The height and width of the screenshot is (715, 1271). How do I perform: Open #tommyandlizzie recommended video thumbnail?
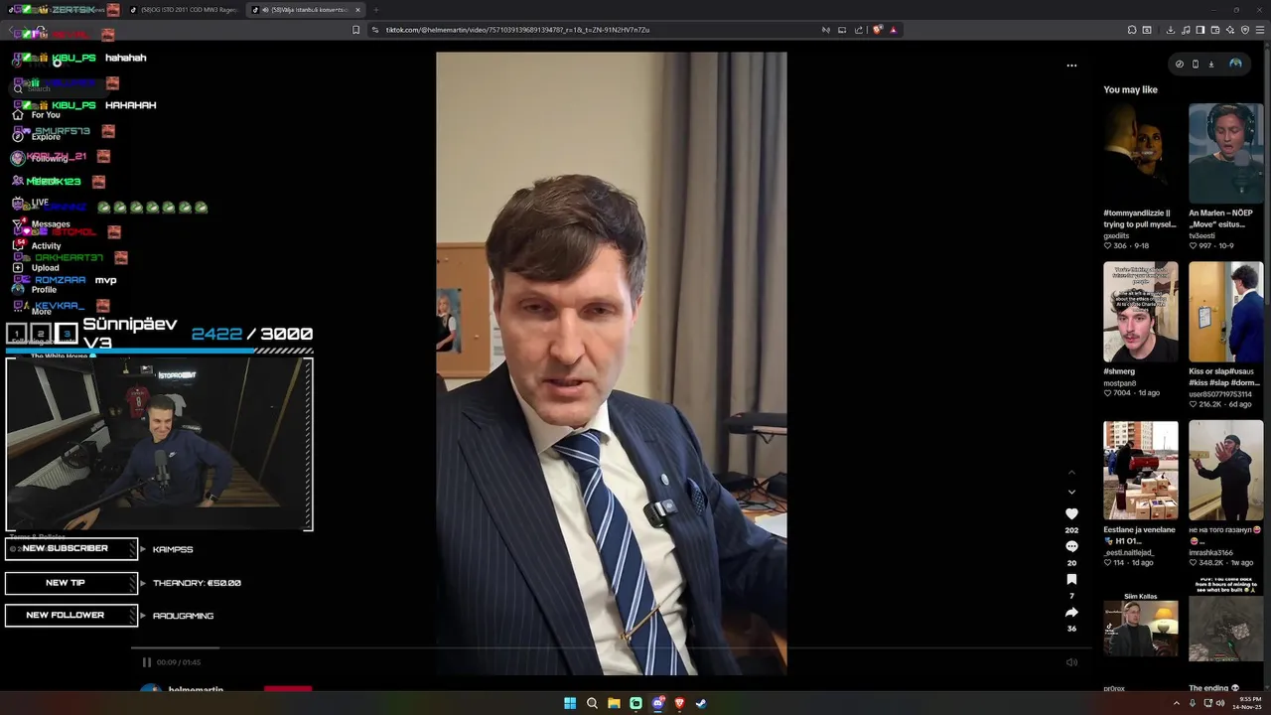tap(1141, 153)
